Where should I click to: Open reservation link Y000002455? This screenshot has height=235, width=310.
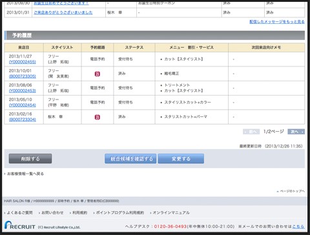[23, 62]
